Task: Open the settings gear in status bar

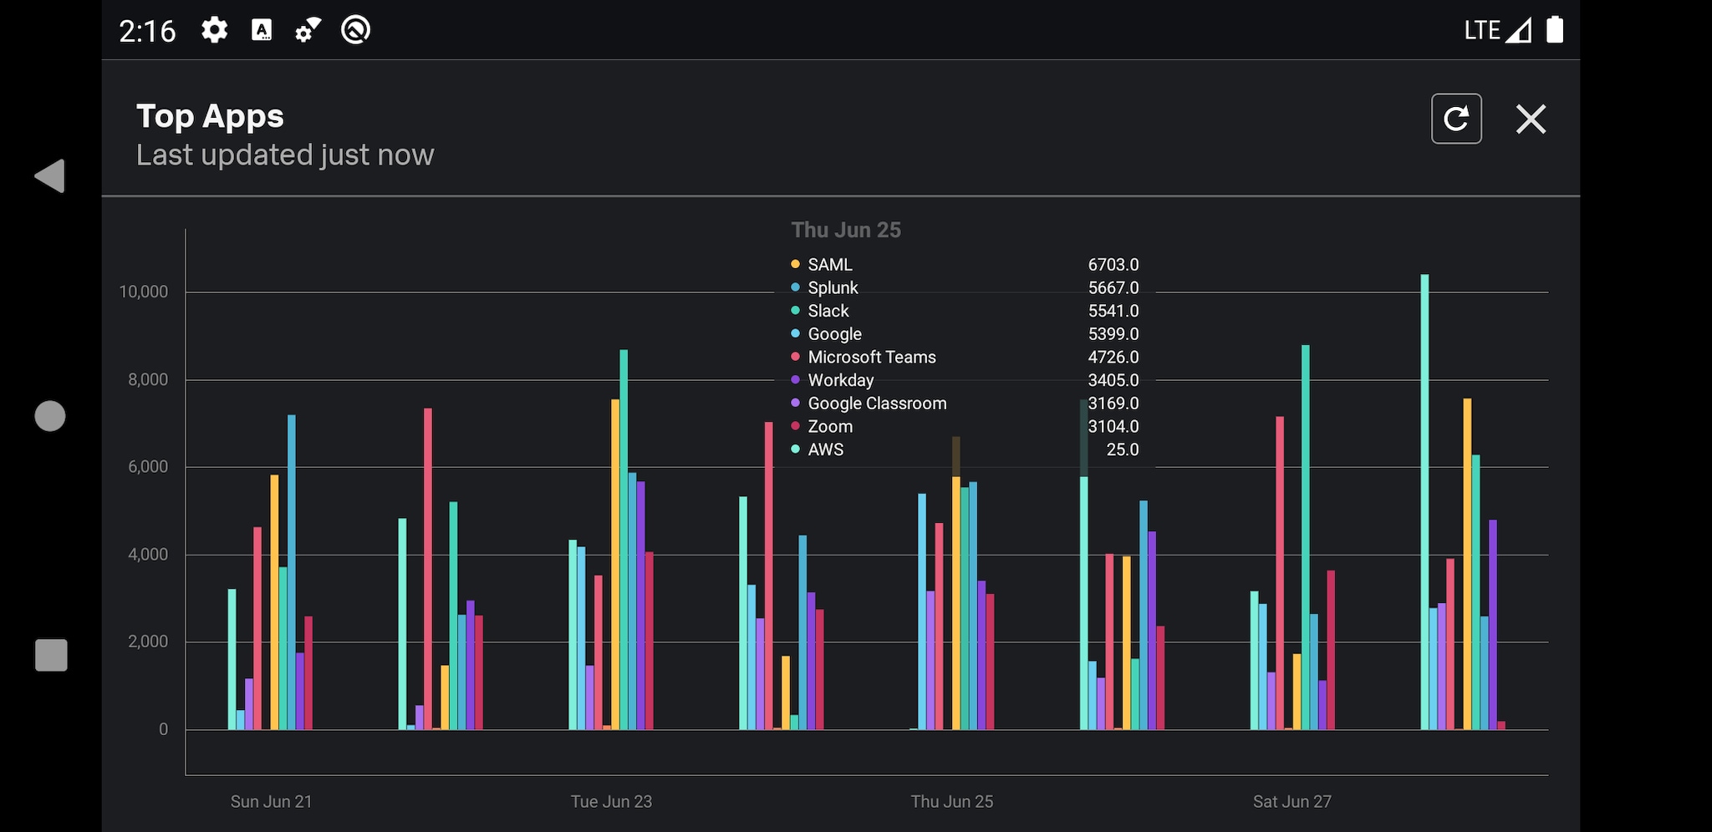Action: click(215, 31)
